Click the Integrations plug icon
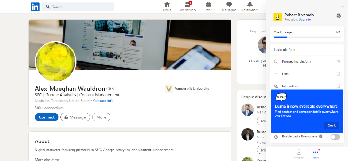The image size is (348, 161). pyautogui.click(x=276, y=86)
